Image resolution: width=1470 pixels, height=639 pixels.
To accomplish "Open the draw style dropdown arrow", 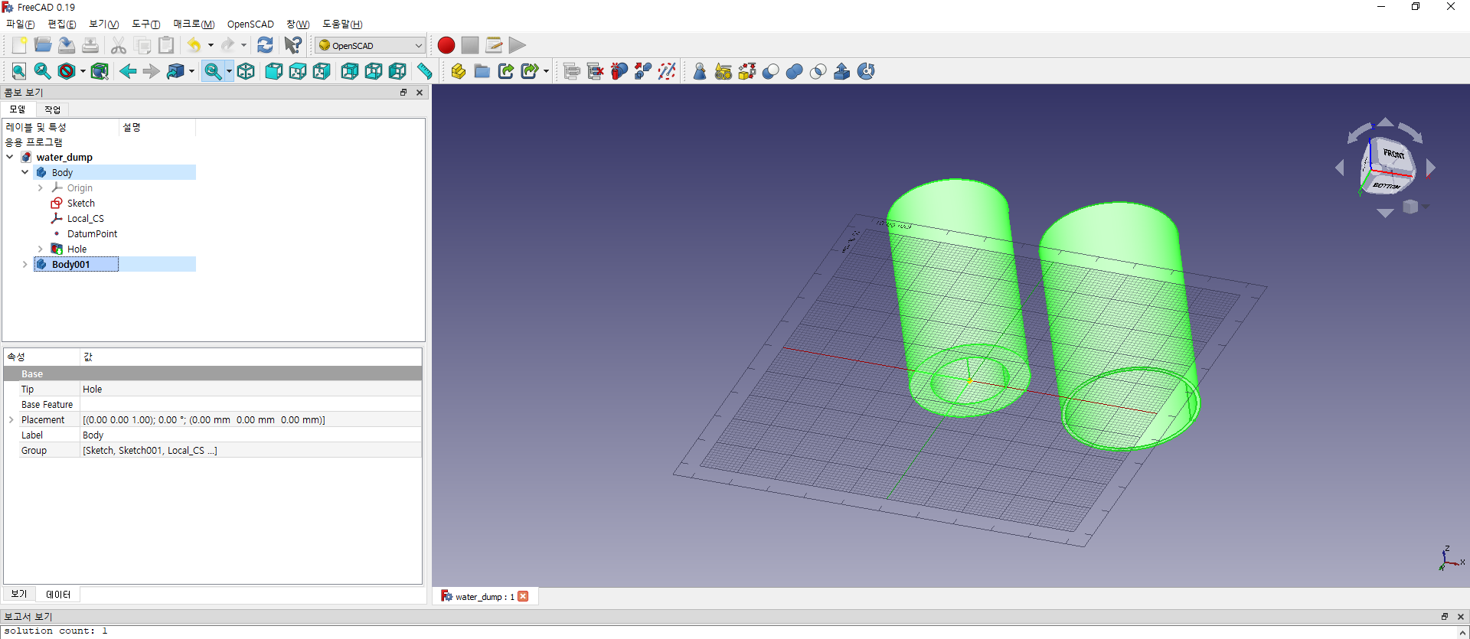I will coord(83,71).
